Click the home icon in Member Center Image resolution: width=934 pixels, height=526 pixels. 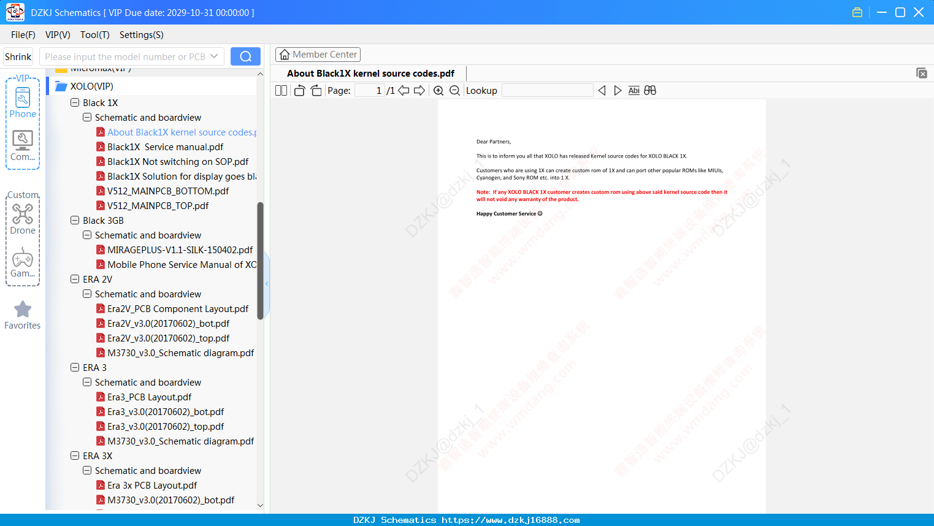pos(285,55)
